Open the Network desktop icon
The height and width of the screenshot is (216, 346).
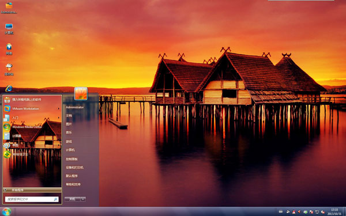(x=9, y=49)
